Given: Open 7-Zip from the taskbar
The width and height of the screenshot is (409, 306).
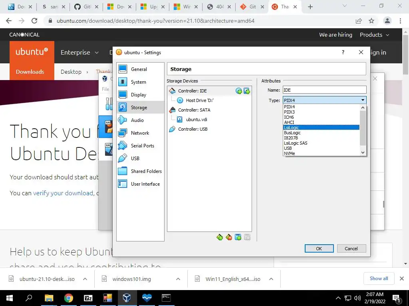Looking at the screenshot, I should (88, 298).
